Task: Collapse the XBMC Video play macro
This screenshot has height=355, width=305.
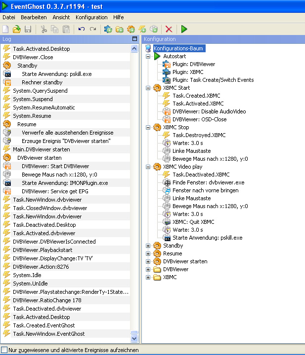Action: point(148,167)
